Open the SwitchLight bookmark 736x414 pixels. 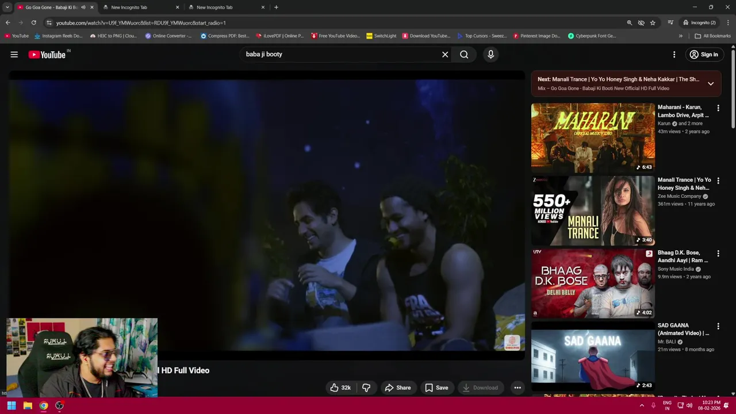point(381,36)
